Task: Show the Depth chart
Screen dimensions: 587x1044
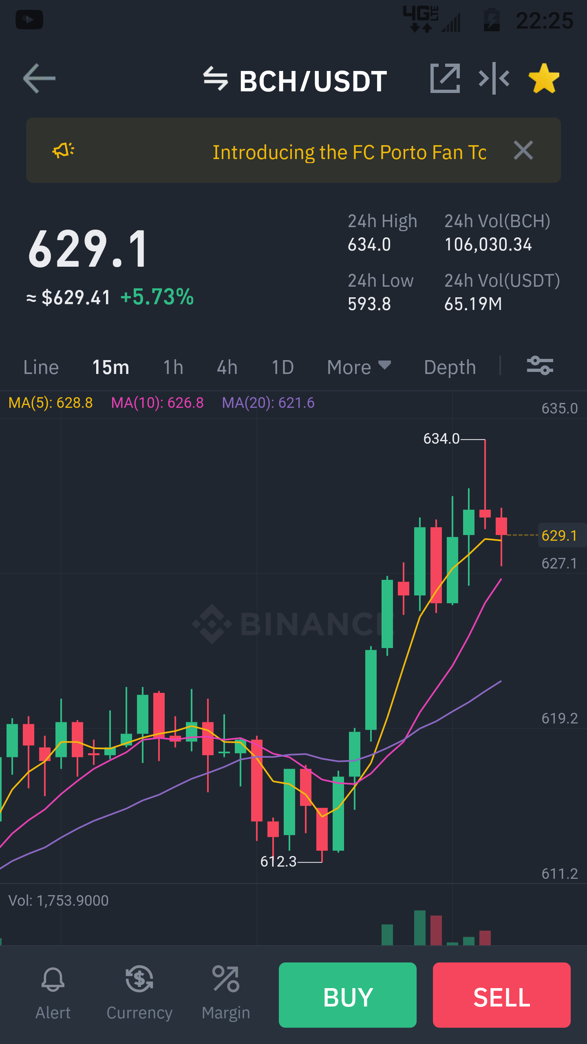Action: (450, 367)
